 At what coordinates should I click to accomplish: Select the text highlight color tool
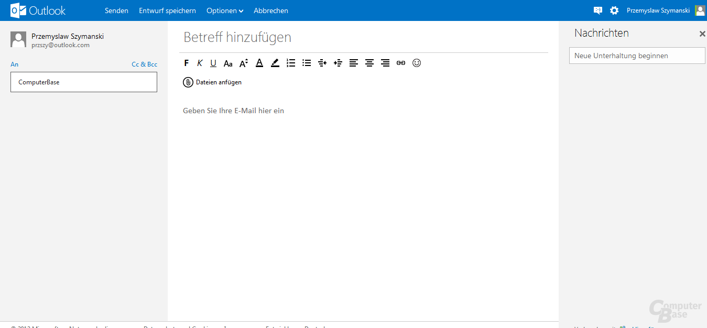(x=275, y=63)
